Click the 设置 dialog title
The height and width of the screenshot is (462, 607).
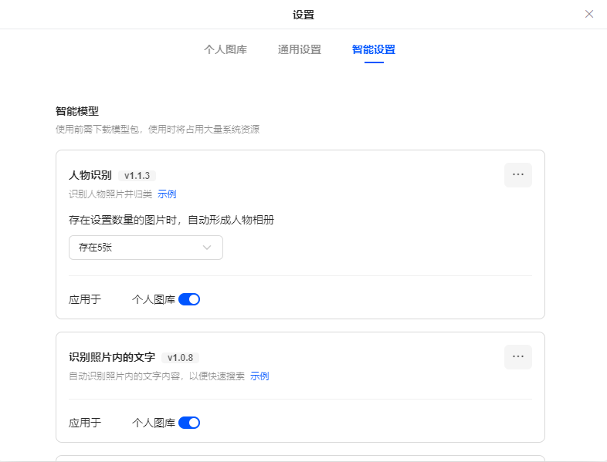pos(303,15)
